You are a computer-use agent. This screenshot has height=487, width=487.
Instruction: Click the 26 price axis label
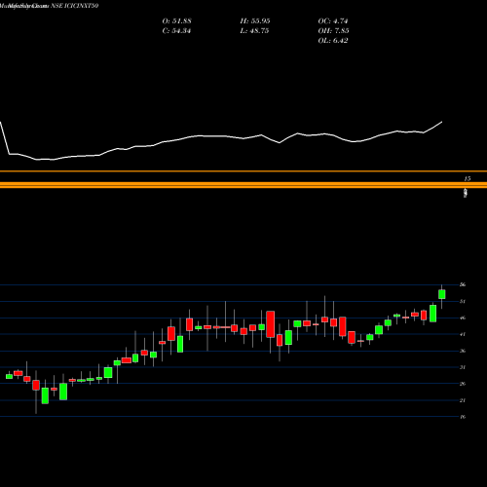coord(463,384)
